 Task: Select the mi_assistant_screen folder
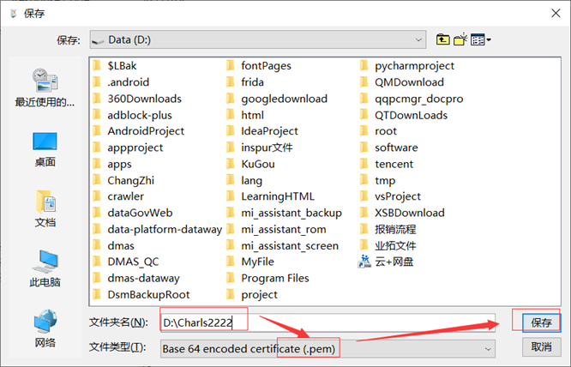[283, 246]
